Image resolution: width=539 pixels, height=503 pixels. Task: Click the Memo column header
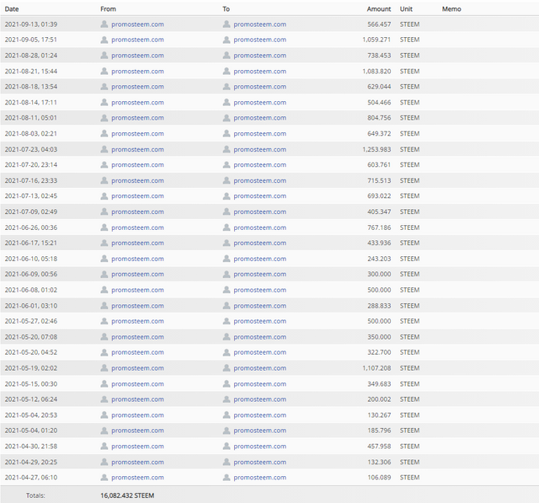[x=451, y=9]
